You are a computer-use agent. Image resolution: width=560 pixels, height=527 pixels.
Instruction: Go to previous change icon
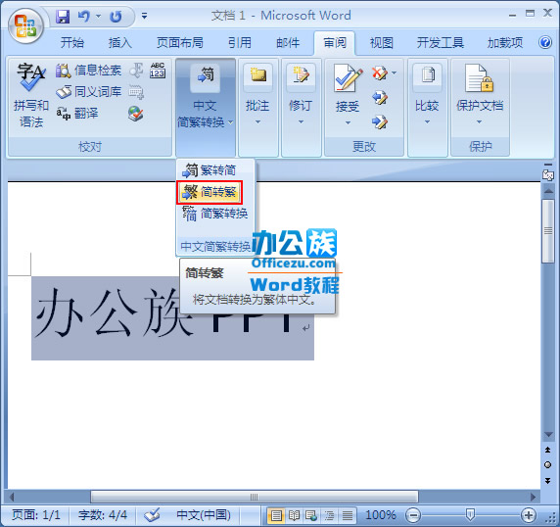tap(380, 98)
